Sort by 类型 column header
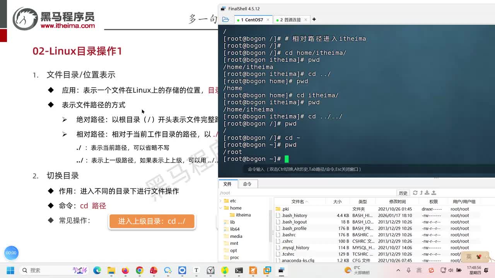The height and width of the screenshot is (278, 495). pyautogui.click(x=362, y=202)
